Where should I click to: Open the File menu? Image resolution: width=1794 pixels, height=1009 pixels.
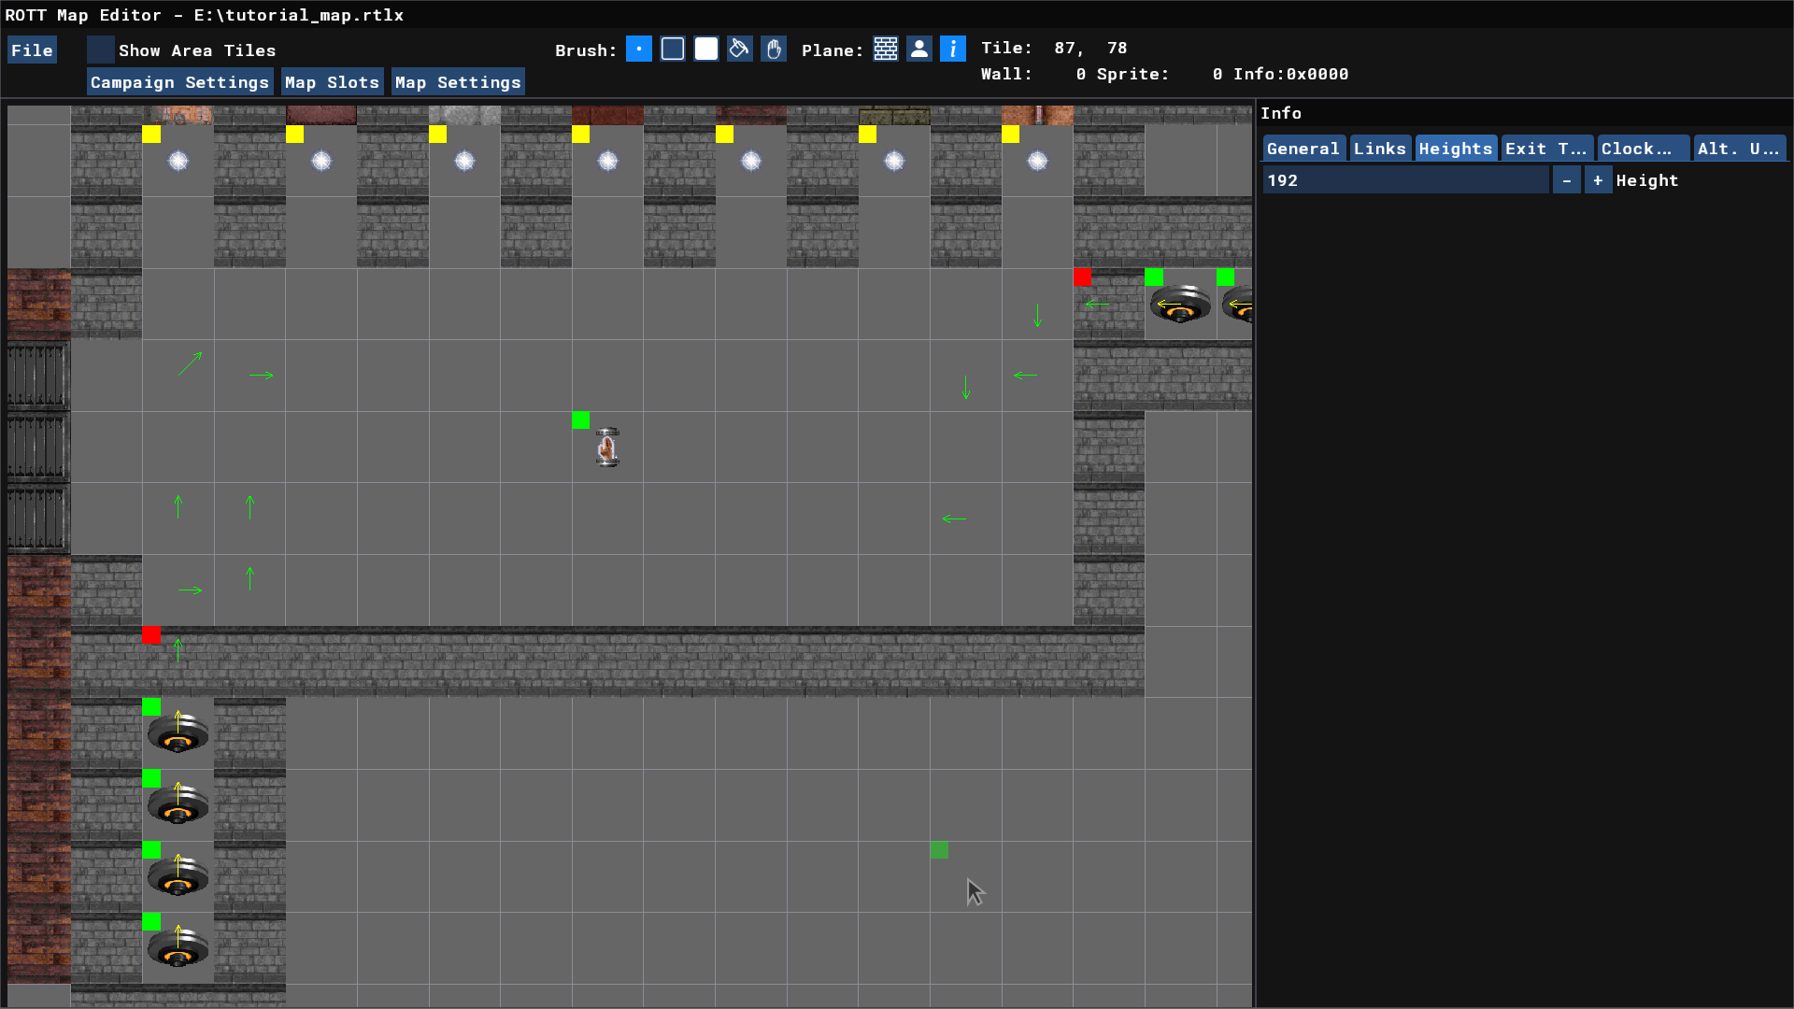(x=32, y=50)
